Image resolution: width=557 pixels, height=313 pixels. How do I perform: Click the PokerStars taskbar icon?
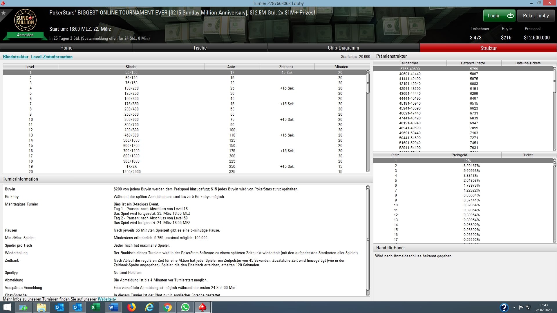click(x=203, y=307)
